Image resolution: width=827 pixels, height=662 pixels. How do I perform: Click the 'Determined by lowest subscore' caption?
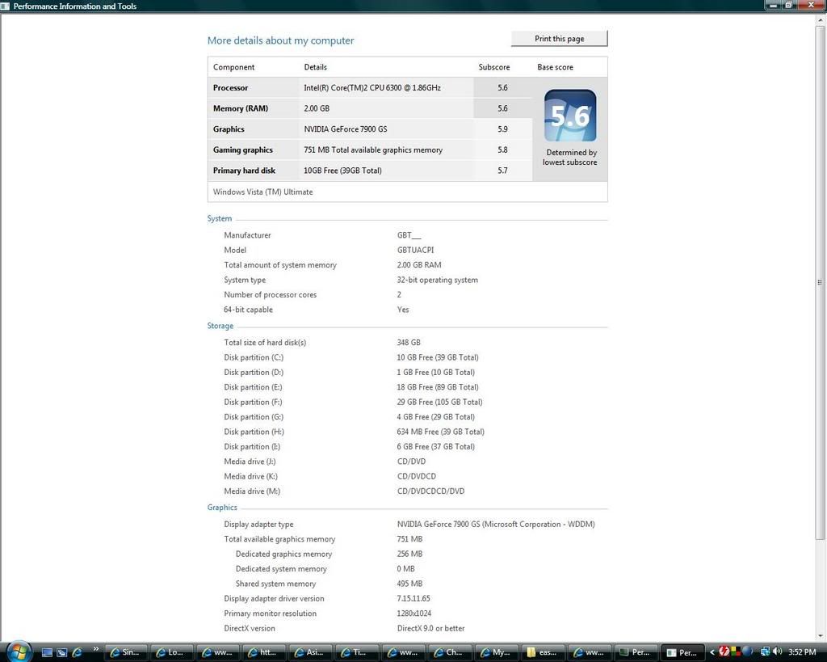pyautogui.click(x=570, y=158)
